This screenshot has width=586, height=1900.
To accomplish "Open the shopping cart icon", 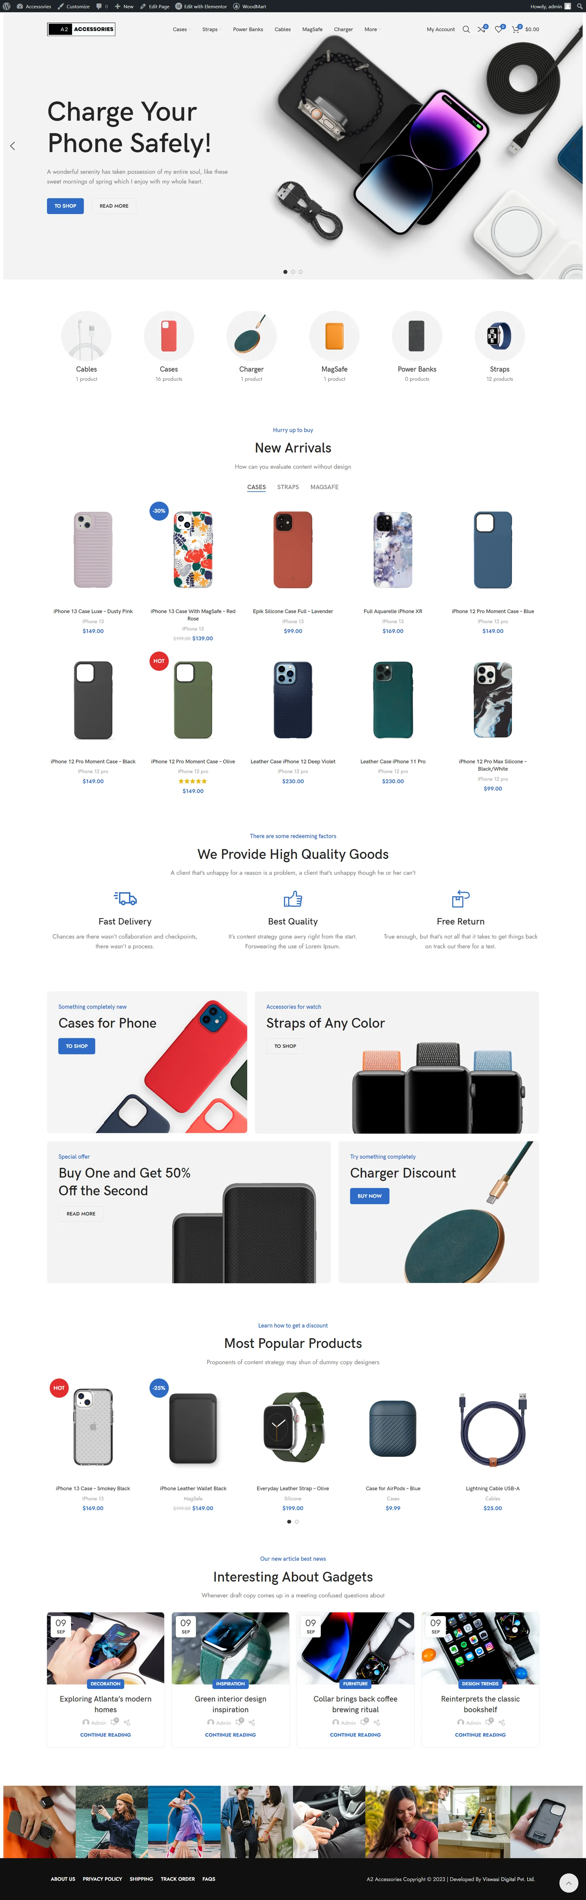I will (x=516, y=30).
